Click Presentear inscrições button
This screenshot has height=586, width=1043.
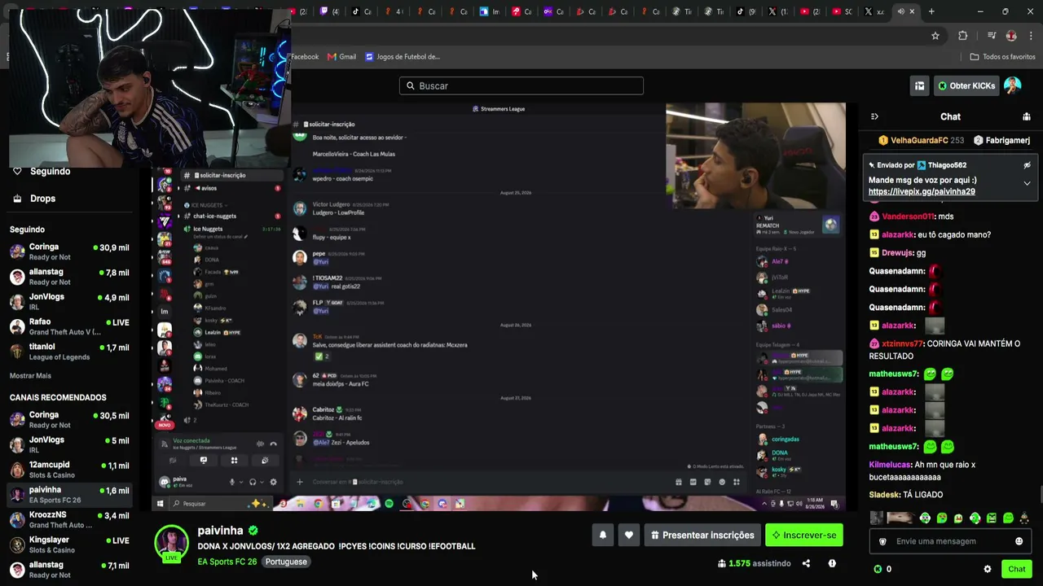(x=702, y=535)
